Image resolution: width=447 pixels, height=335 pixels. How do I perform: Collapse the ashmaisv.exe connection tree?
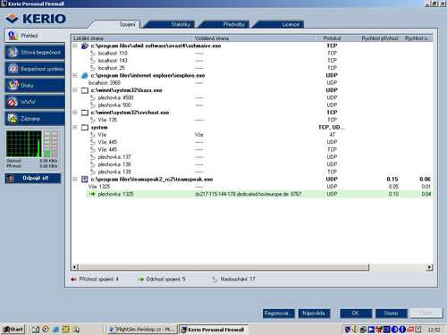pyautogui.click(x=75, y=46)
